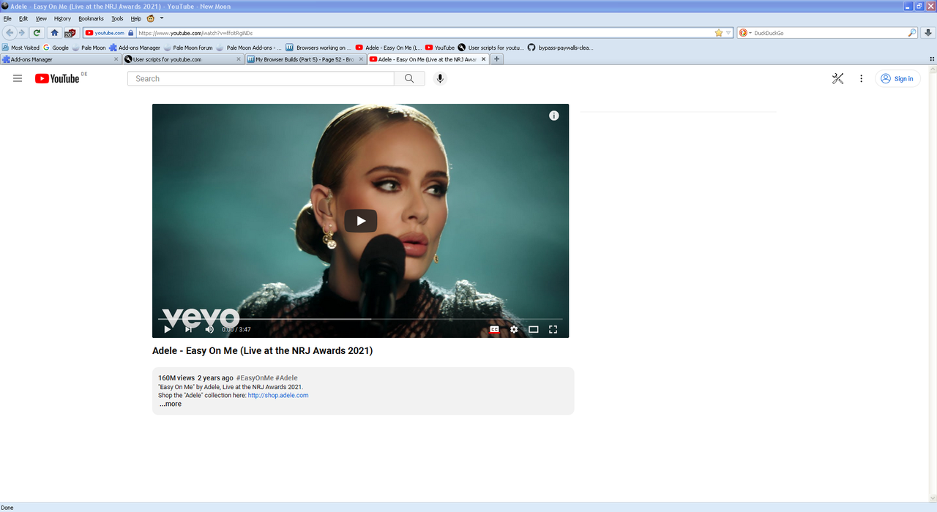The height and width of the screenshot is (512, 937).
Task: Open the View menu
Action: [x=41, y=18]
